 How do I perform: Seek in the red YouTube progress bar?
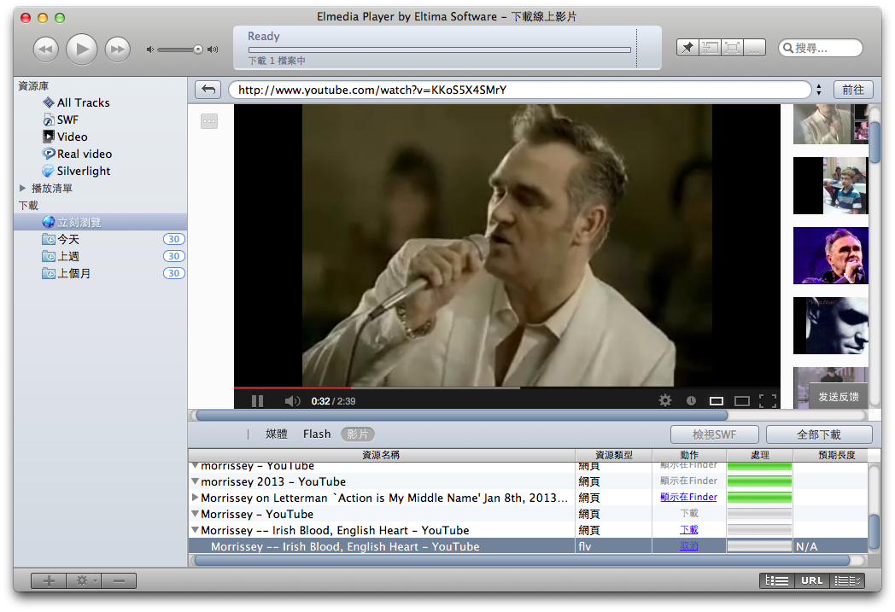tap(292, 388)
